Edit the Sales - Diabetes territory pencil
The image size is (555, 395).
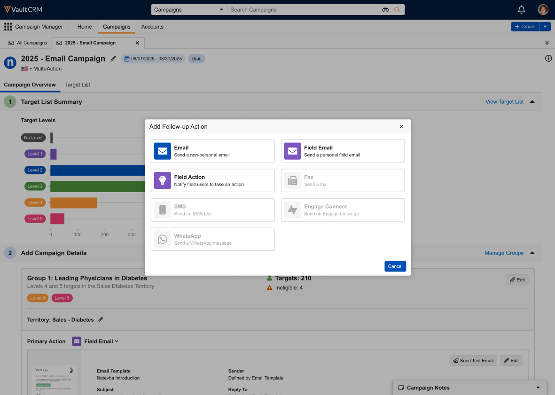coord(100,320)
